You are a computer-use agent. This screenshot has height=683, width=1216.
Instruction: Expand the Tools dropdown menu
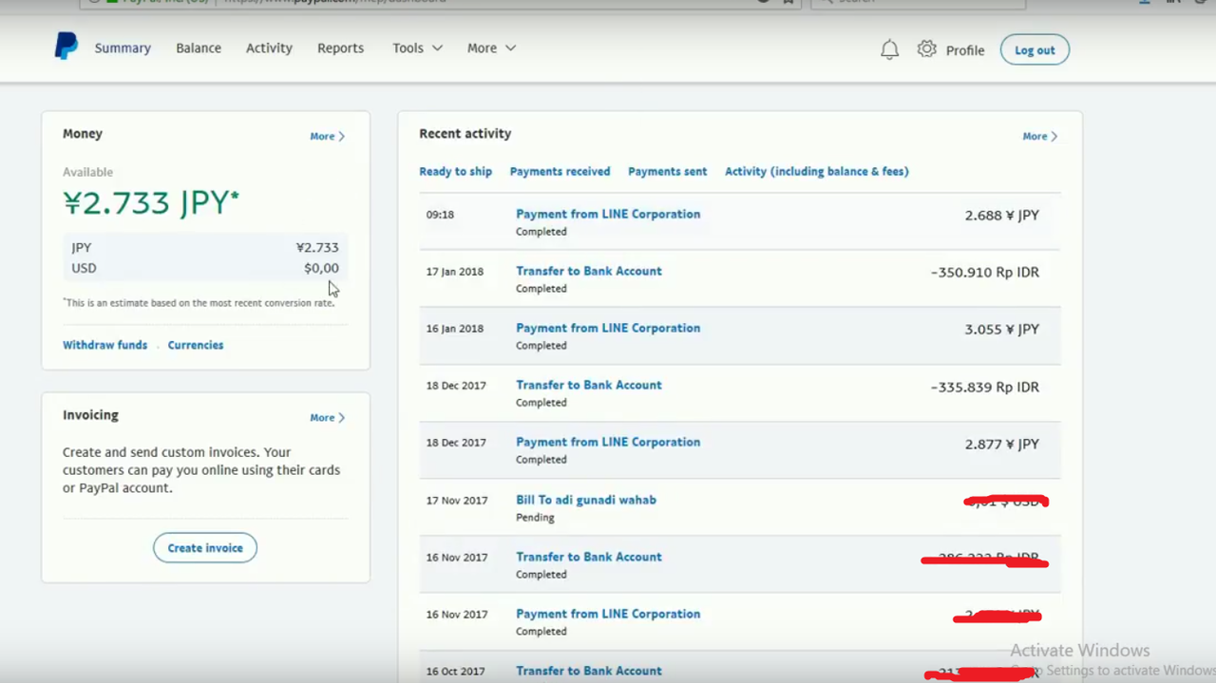[417, 48]
